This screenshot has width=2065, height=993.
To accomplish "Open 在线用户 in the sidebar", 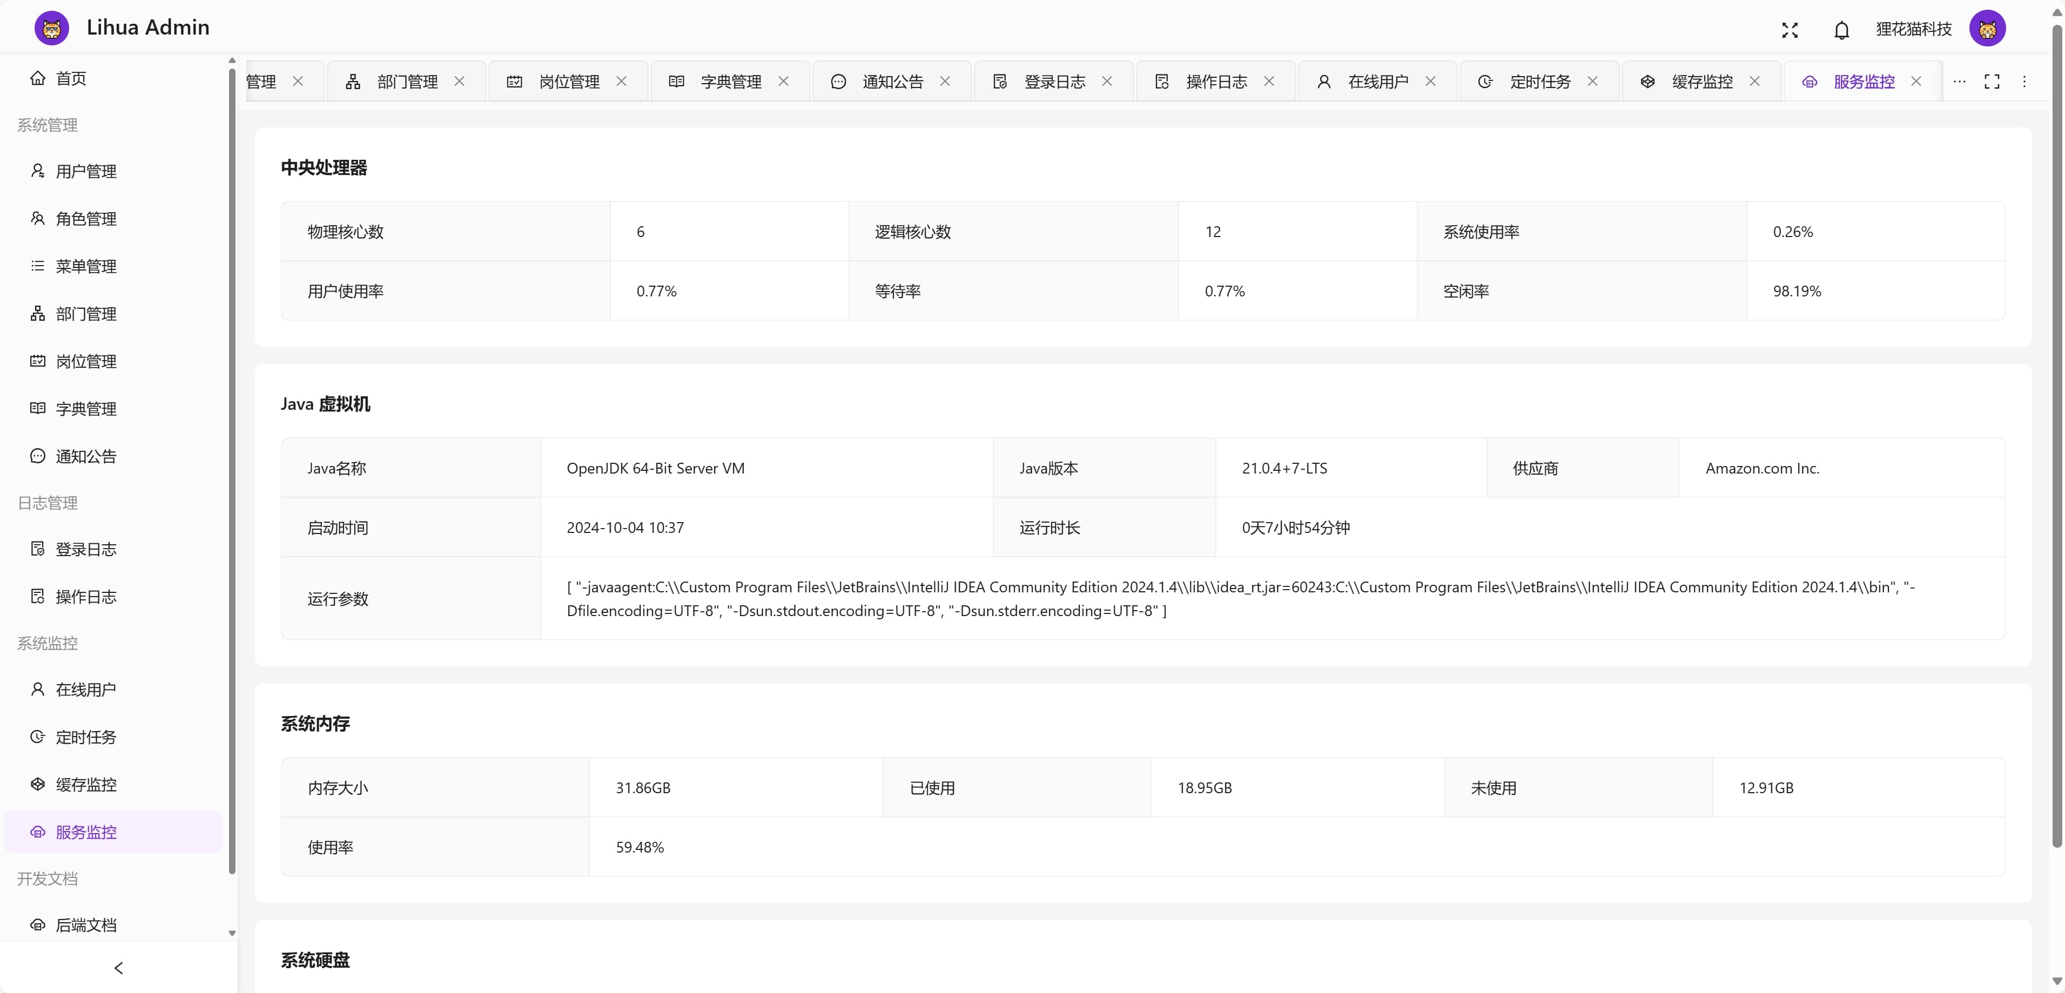I will pos(114,689).
